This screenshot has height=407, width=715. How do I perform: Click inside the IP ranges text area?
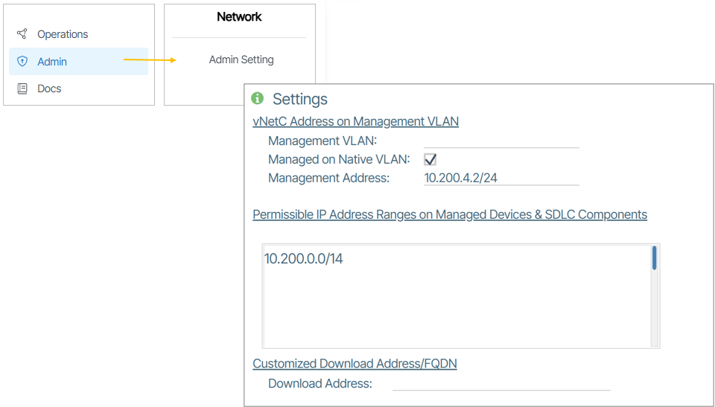point(454,298)
